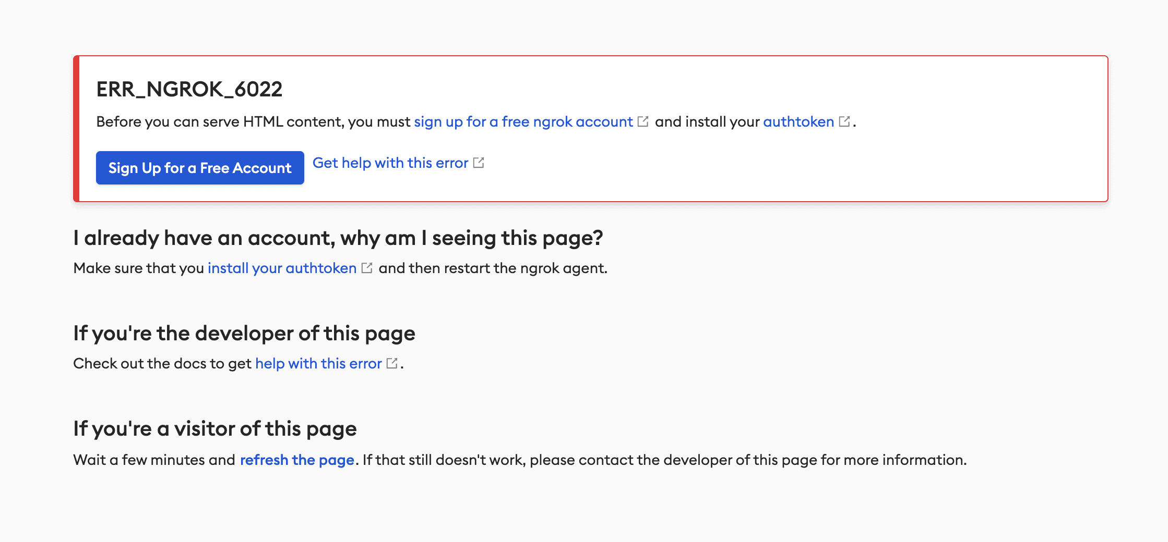This screenshot has height=542, width=1168.
Task: Follow the 'sign up for a free ngrok account' link
Action: [523, 122]
